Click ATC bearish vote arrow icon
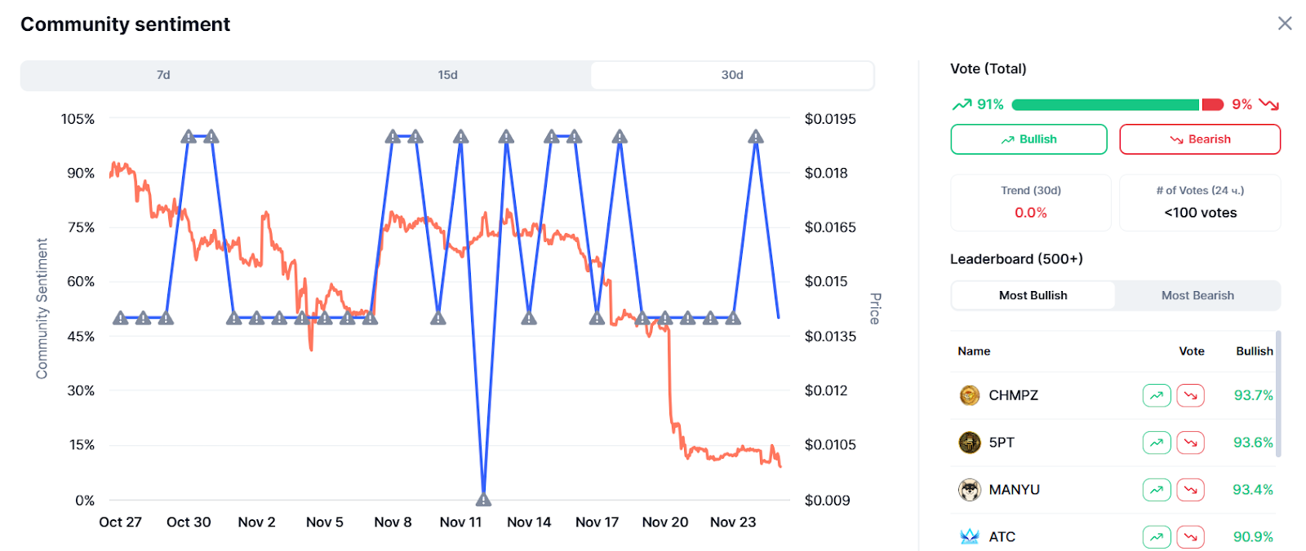Viewport: 1306px width, 551px height. (1191, 537)
